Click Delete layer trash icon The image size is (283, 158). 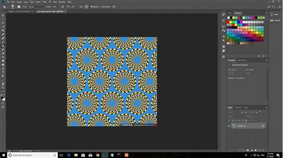(x=264, y=150)
